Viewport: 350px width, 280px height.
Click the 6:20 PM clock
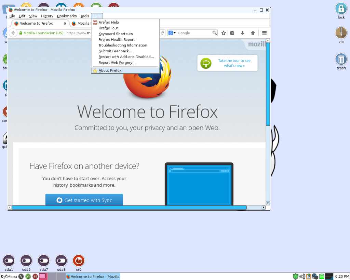tap(342, 277)
